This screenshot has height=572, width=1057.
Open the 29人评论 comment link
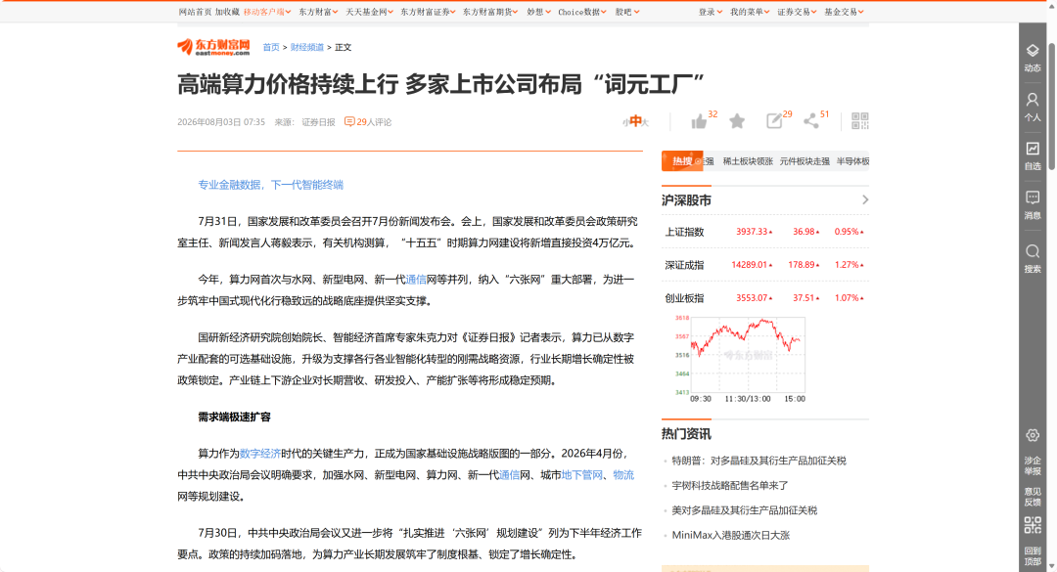368,122
